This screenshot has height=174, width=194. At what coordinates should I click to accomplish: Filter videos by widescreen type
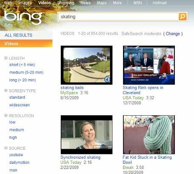pyautogui.click(x=20, y=105)
